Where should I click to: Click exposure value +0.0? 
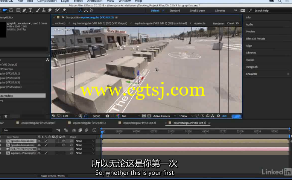pyautogui.click(x=224, y=116)
